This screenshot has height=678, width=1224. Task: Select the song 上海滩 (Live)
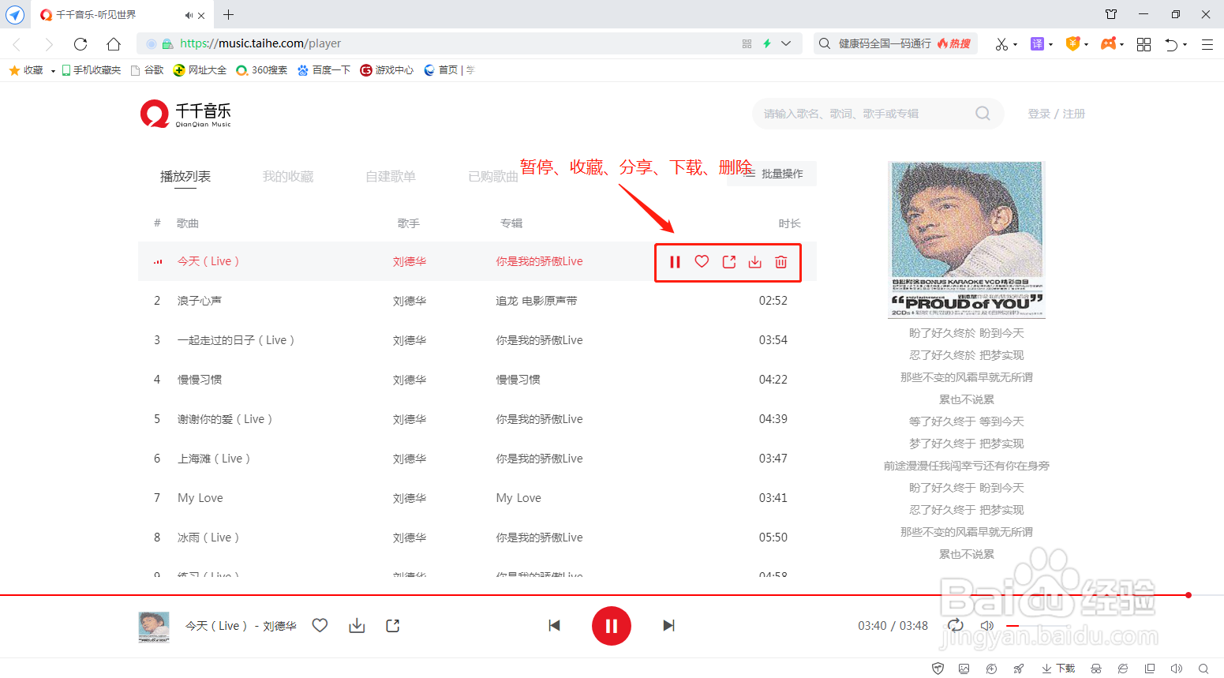[214, 459]
